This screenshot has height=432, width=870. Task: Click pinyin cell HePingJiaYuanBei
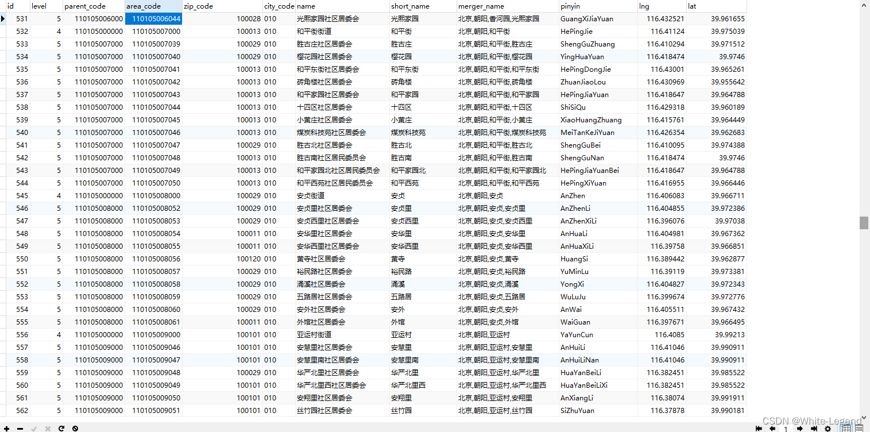click(x=598, y=171)
